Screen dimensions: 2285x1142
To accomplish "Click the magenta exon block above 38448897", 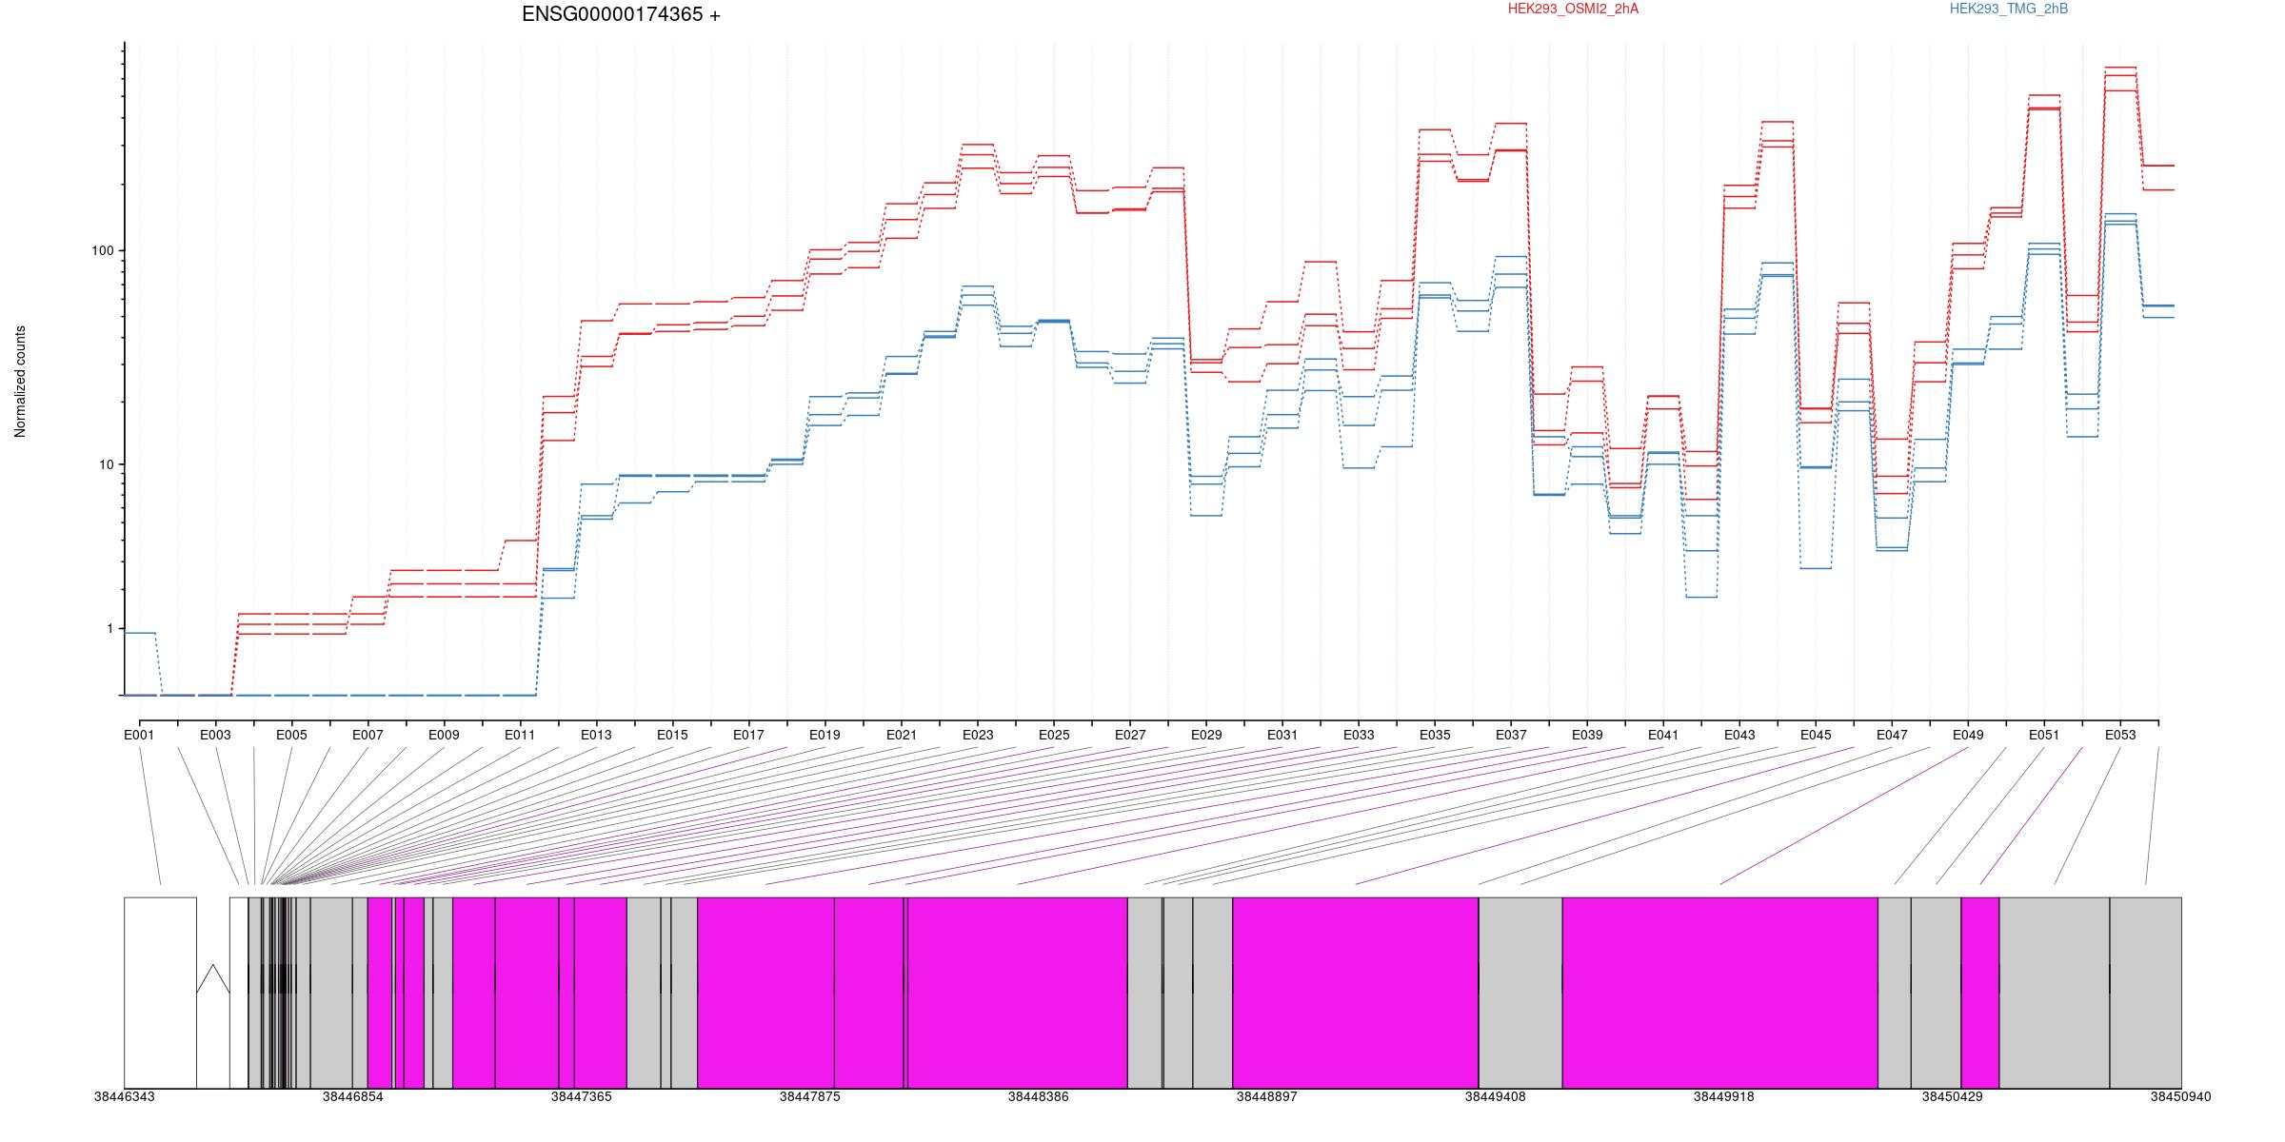I will [1356, 993].
